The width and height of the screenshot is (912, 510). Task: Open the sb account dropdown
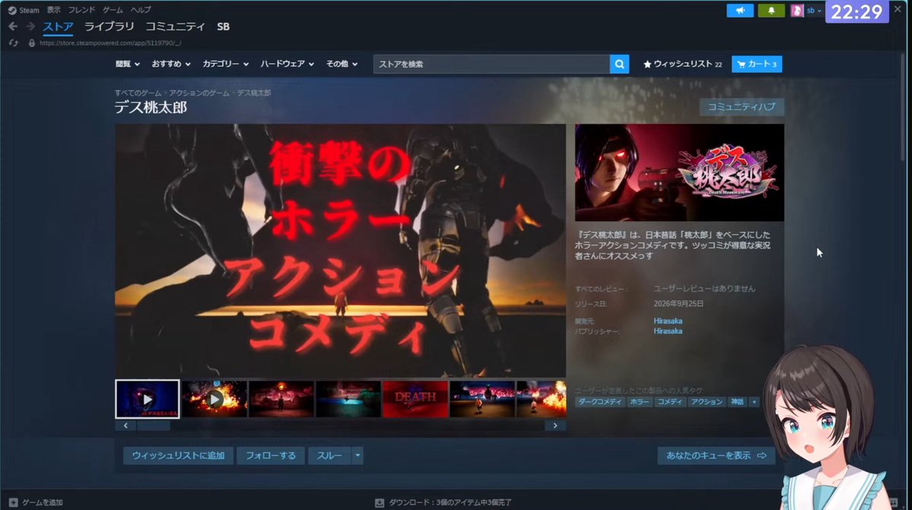click(814, 11)
